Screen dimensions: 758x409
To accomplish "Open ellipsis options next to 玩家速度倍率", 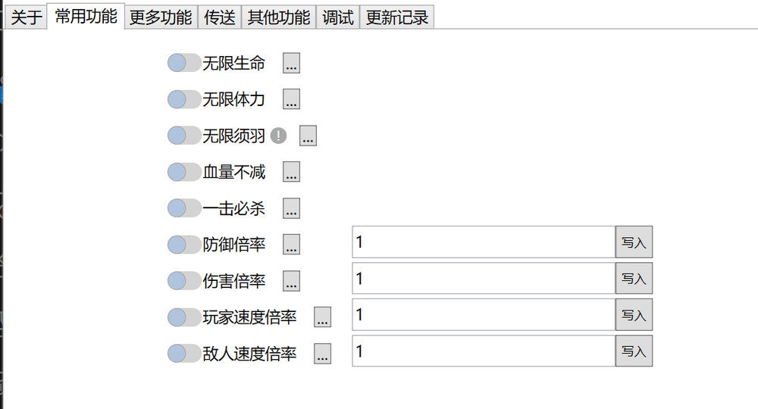I will [322, 317].
